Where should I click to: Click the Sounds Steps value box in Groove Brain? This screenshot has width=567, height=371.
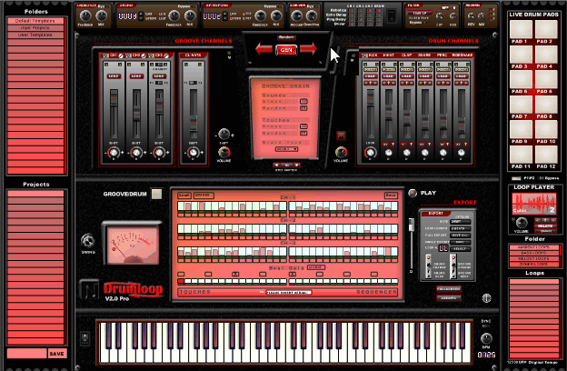click(x=303, y=102)
